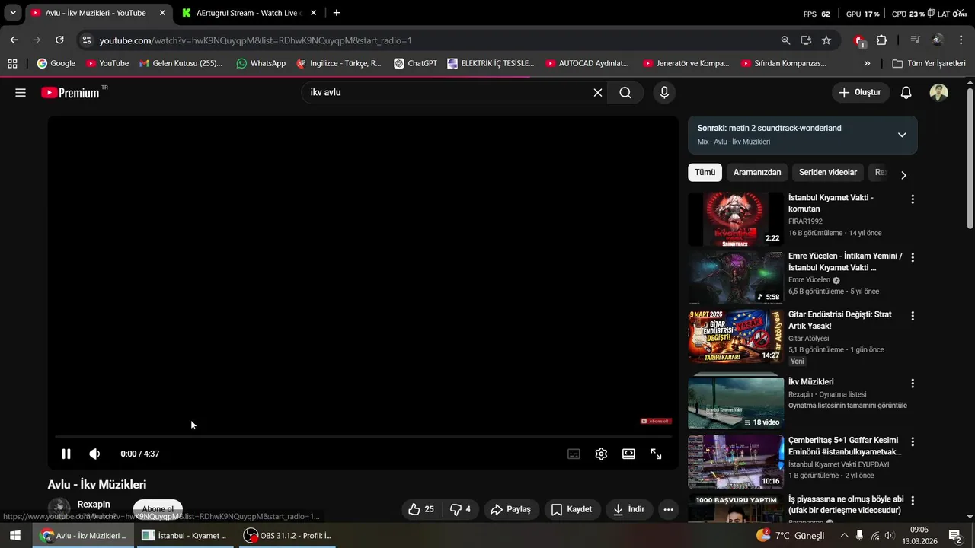Image resolution: width=975 pixels, height=548 pixels.
Task: Open Chrome apps grid in bookmarks bar
Action: tap(12, 63)
